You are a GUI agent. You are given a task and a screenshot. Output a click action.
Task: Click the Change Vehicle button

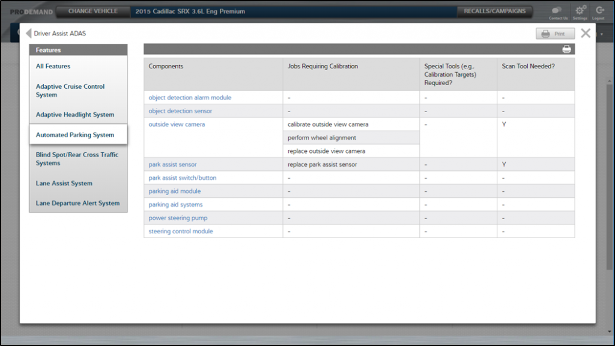(x=93, y=11)
